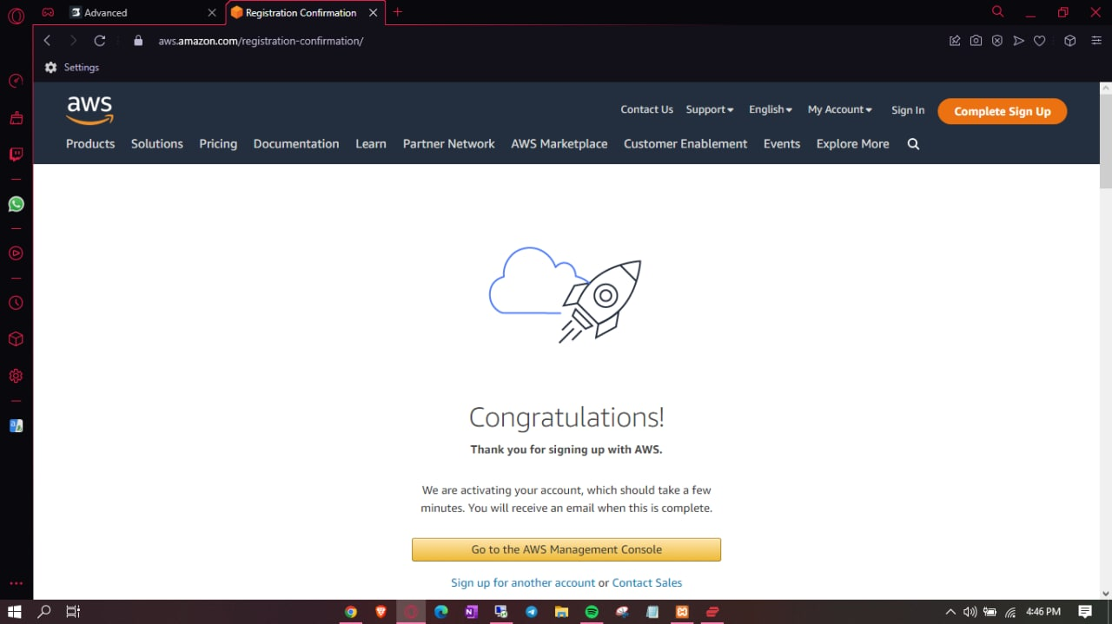Open Telegram from the taskbar

tap(531, 612)
